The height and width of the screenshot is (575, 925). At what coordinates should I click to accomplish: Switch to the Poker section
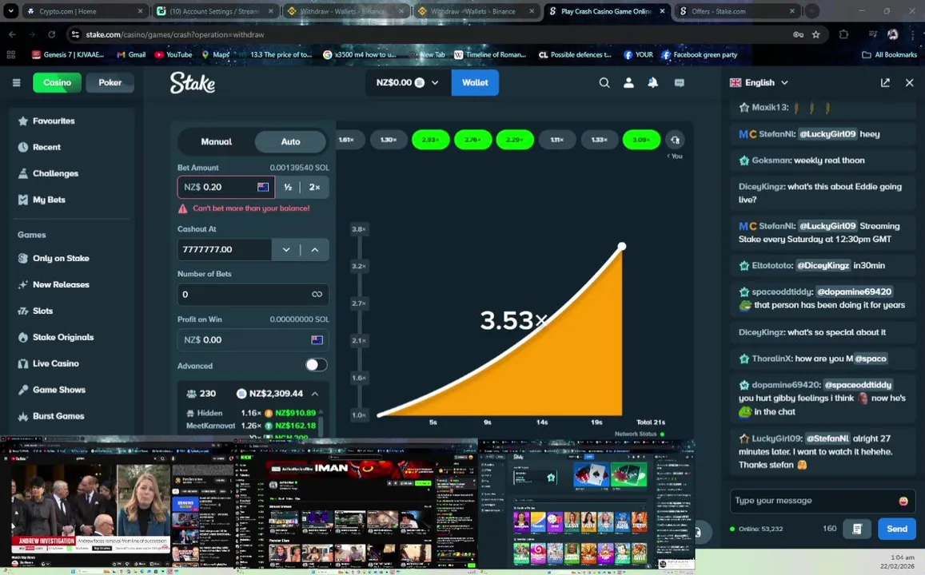click(110, 82)
